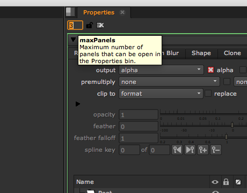Click the overlay color column header icon
The width and height of the screenshot is (247, 193).
(x=238, y=182)
